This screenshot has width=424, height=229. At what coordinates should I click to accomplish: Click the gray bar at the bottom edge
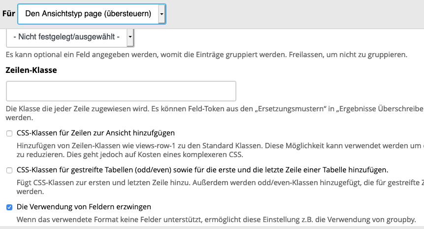pos(212,228)
